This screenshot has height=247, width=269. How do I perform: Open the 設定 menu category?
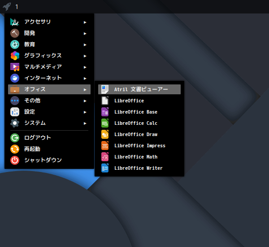pos(49,112)
